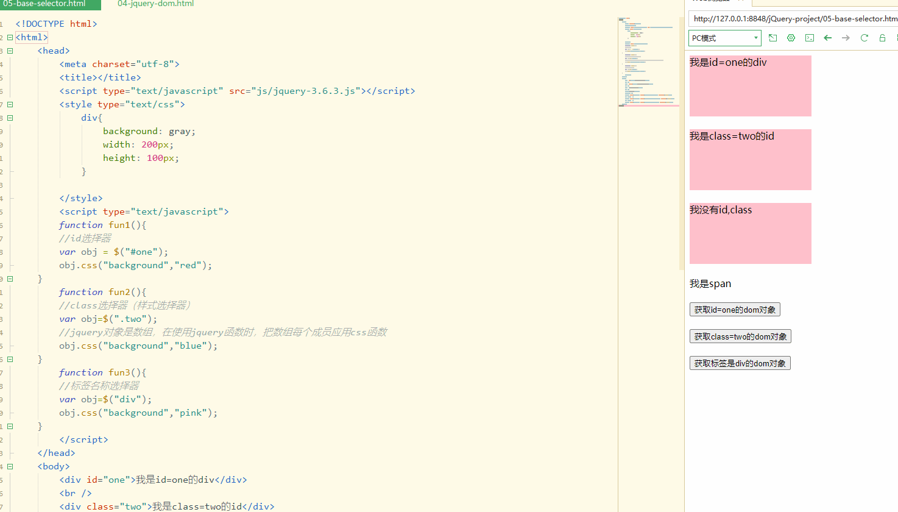Click the function fun2(){ line
898x512 pixels.
pos(102,292)
